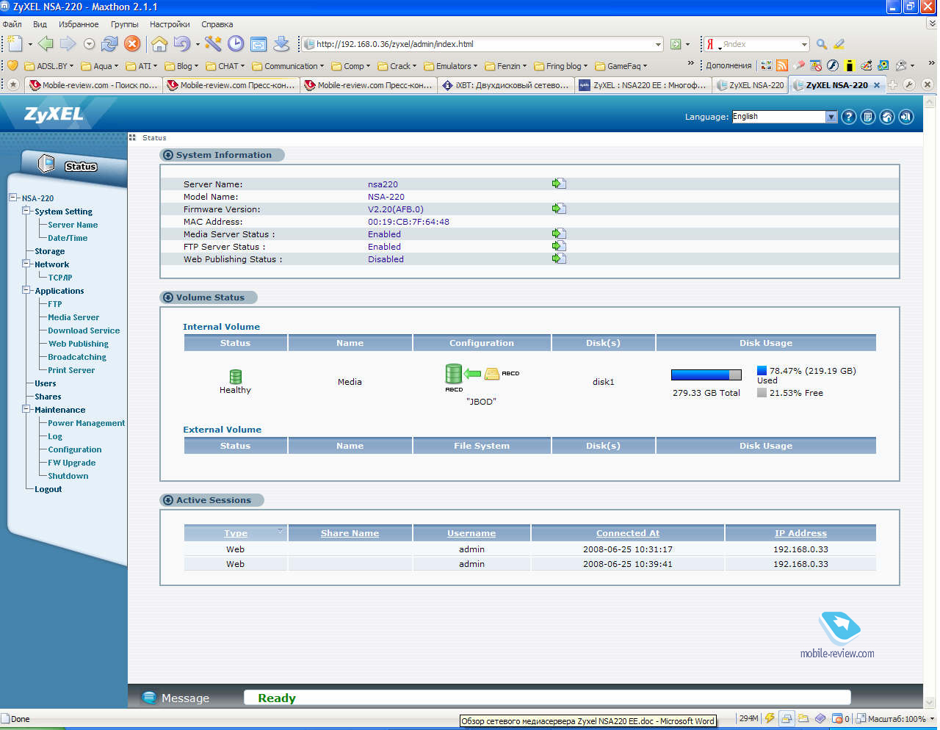
Task: Click the favorites heart icon
Action: tap(12, 65)
